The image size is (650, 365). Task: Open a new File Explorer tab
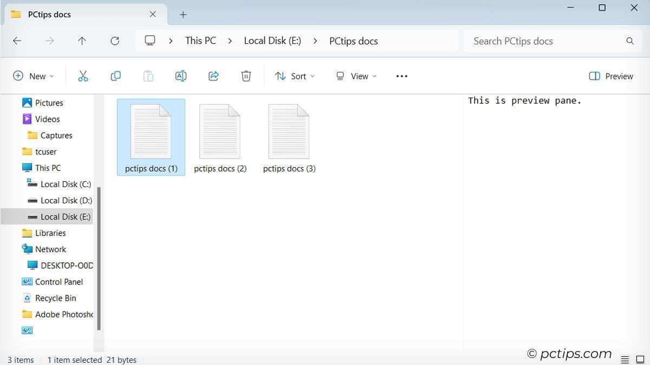(x=183, y=14)
